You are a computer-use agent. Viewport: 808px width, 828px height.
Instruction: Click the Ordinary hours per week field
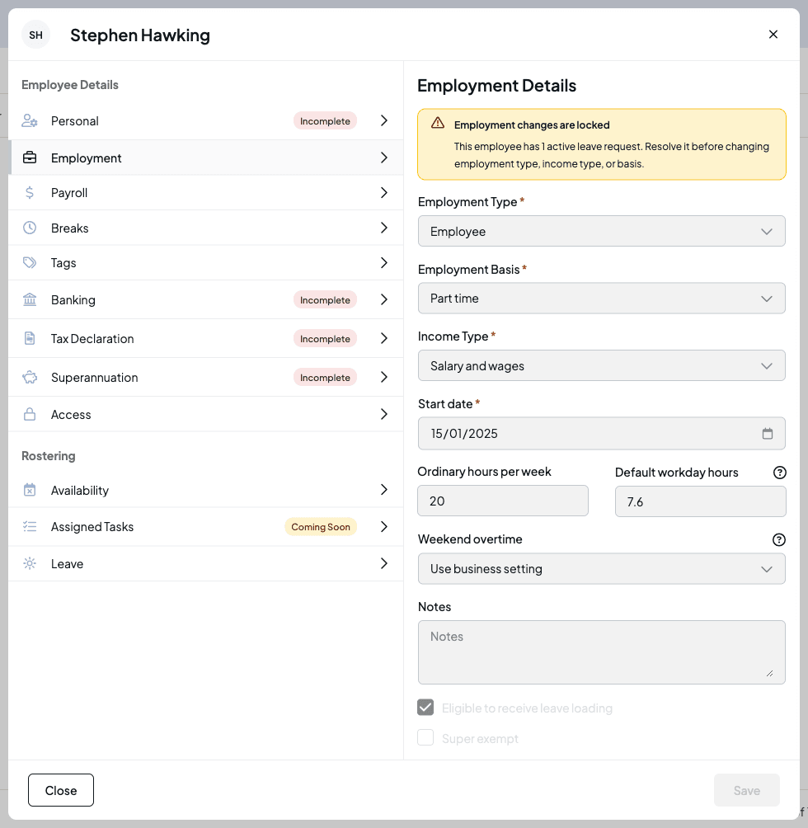[503, 501]
